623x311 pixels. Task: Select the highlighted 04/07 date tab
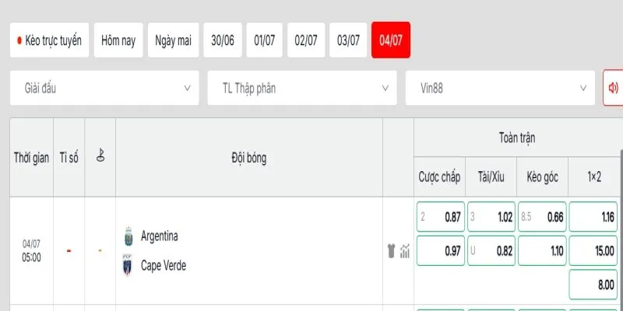(391, 40)
